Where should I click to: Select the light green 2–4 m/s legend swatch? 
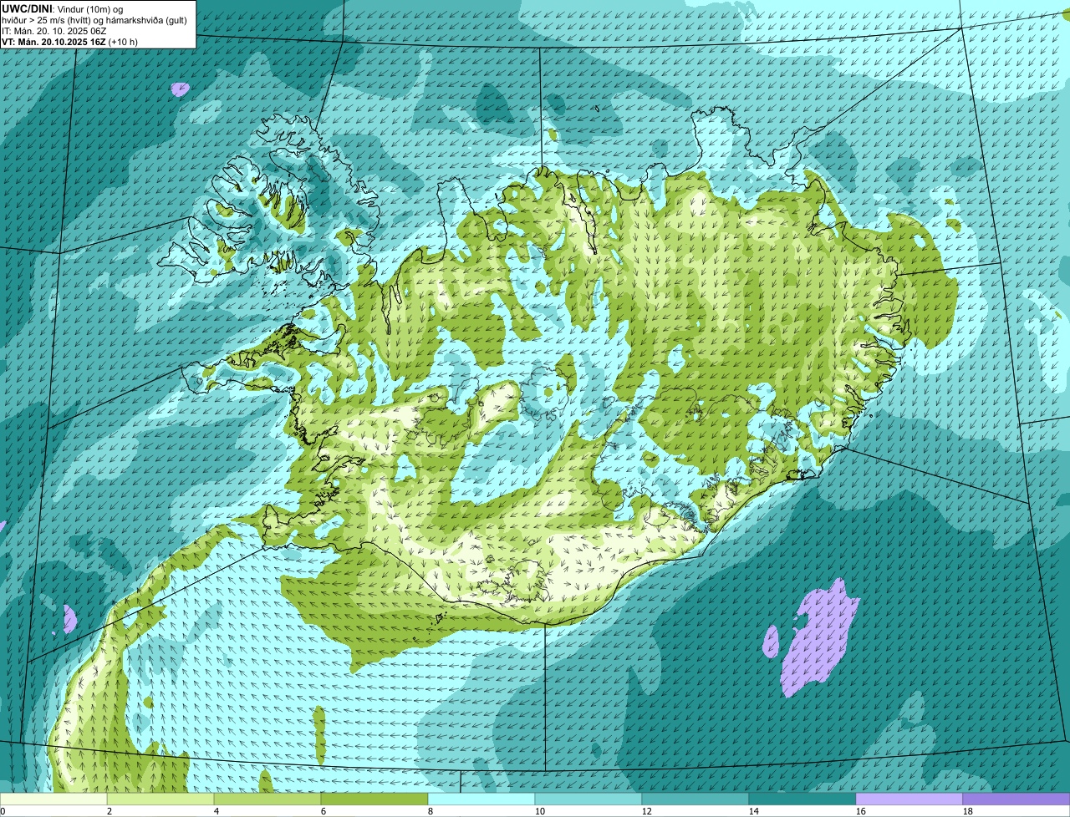[160, 799]
